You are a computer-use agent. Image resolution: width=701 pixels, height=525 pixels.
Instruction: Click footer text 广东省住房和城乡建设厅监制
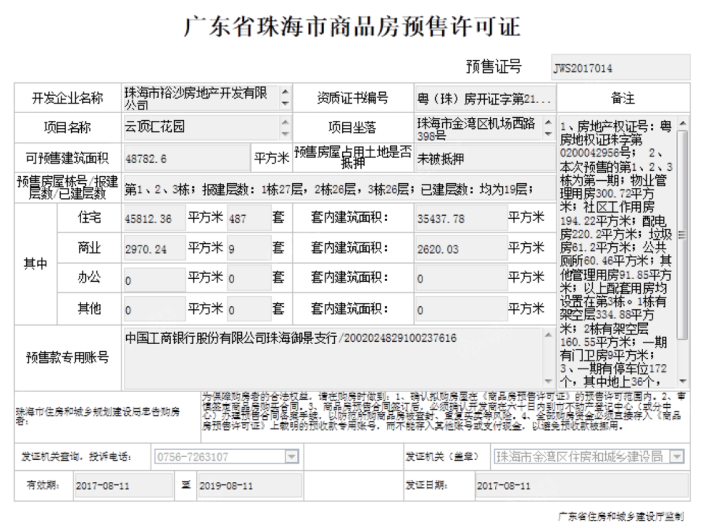(621, 516)
